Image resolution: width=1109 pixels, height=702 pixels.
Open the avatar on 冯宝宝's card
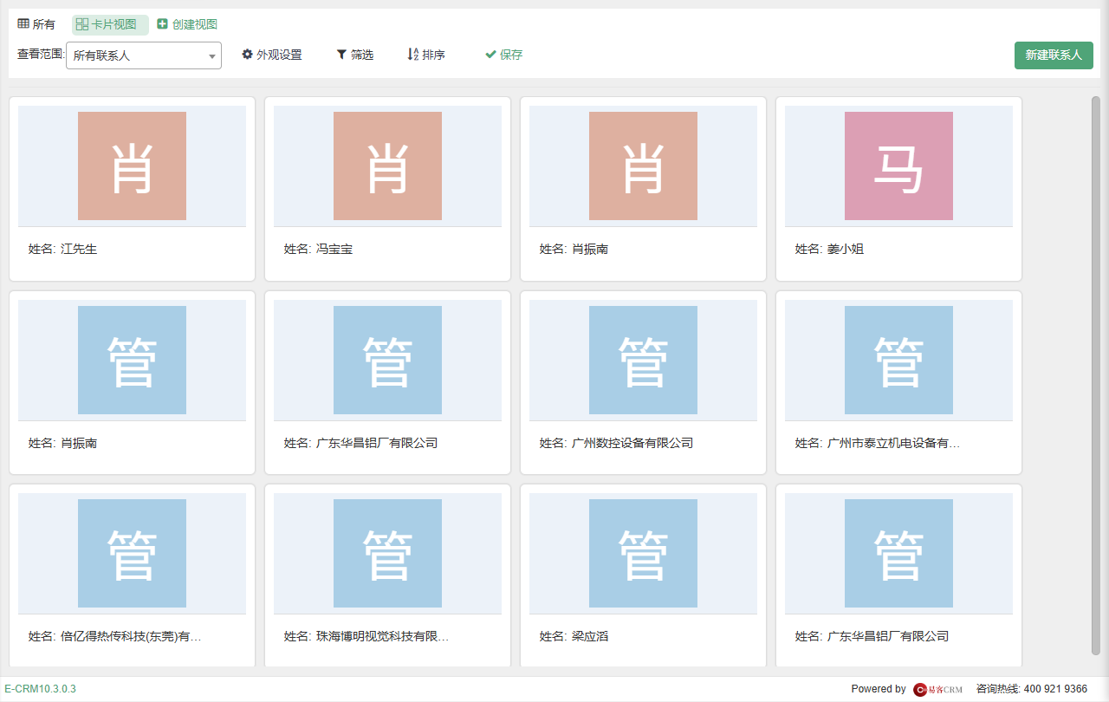387,166
